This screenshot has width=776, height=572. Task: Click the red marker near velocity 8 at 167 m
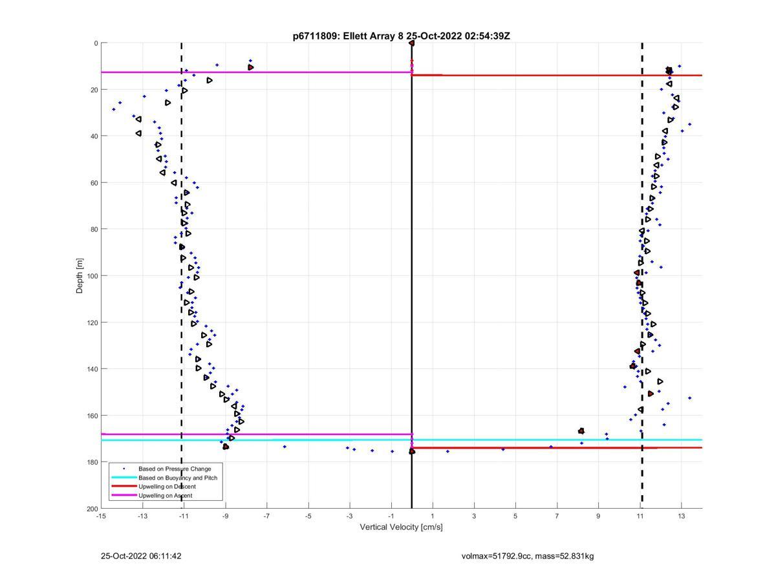tap(581, 431)
